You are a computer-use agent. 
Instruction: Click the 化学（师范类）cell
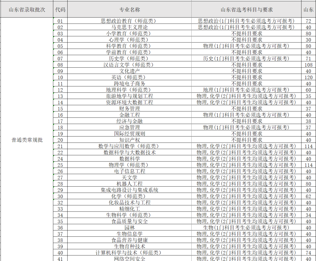point(129,196)
